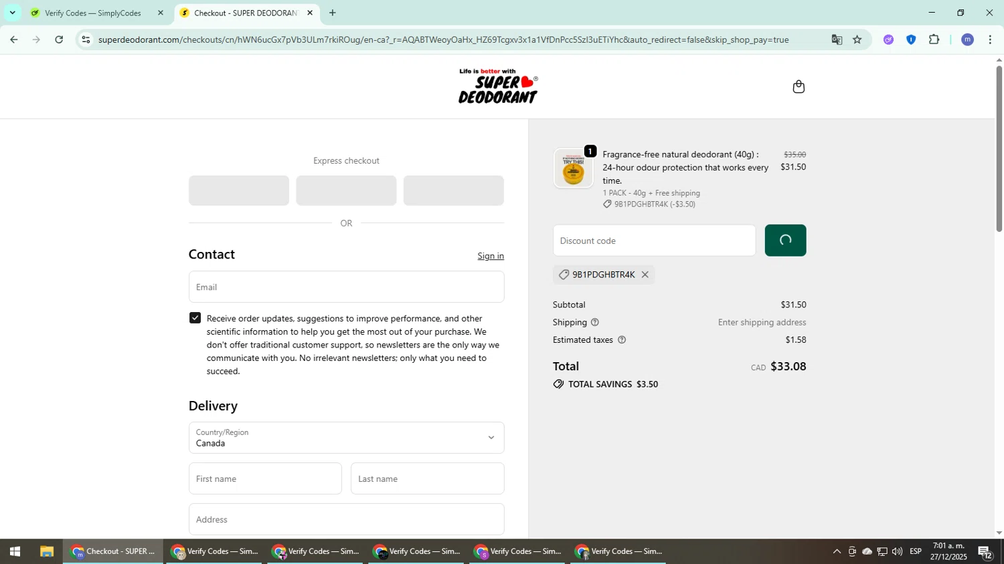Expand the Country/Region Canada dropdown

pyautogui.click(x=346, y=438)
